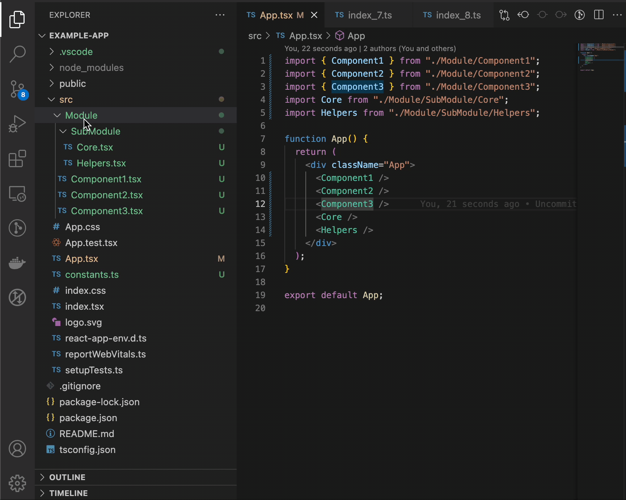Viewport: 626px width, 500px height.
Task: Open setupTests.ts file
Action: coord(136,370)
